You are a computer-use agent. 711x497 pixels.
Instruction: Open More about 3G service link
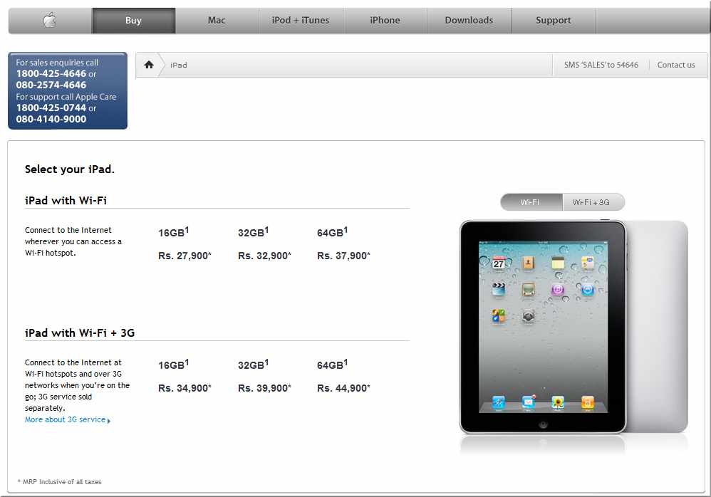click(68, 419)
